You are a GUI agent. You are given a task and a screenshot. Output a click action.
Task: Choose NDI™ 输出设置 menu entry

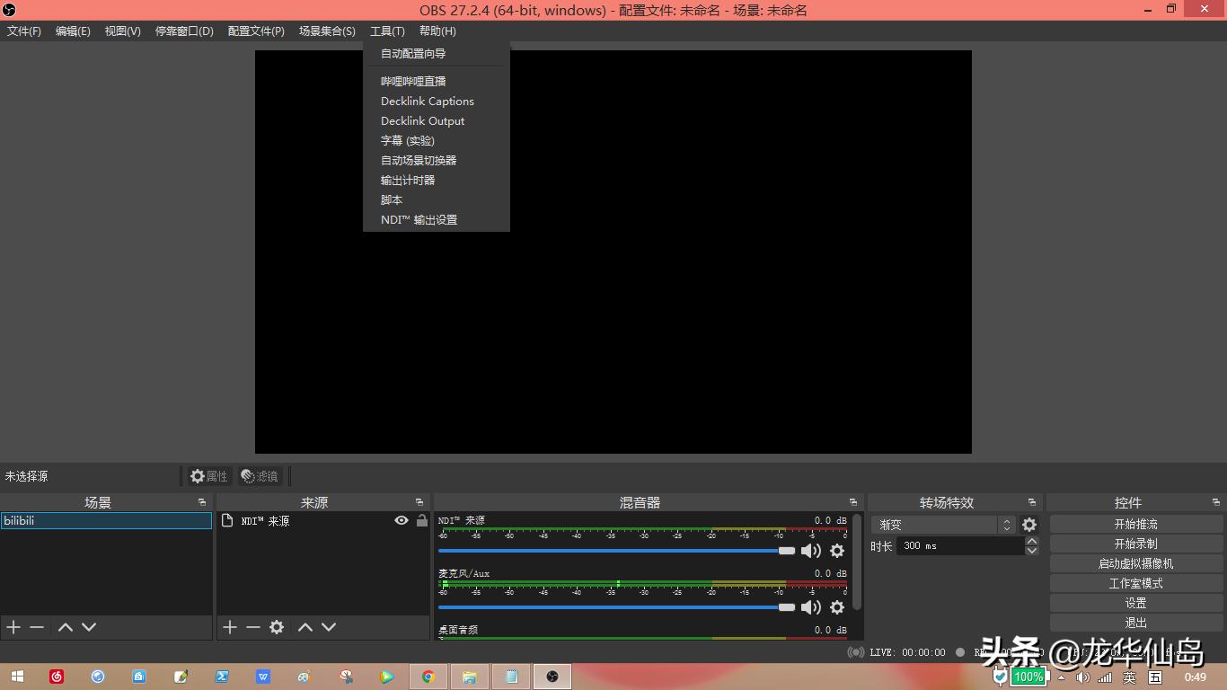pyautogui.click(x=419, y=219)
